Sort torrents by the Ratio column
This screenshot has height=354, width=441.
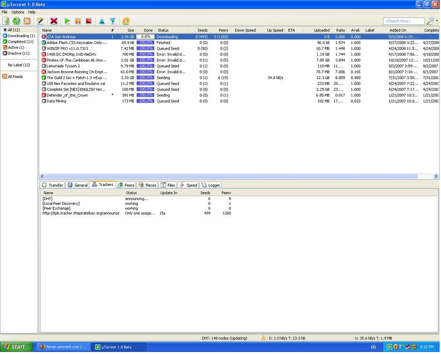point(339,30)
